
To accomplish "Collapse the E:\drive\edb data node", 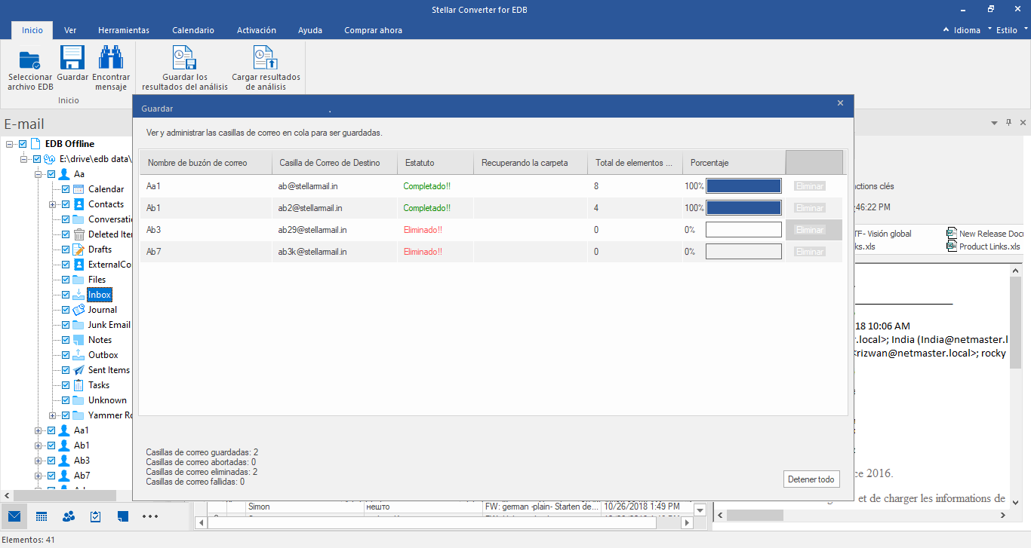I will coord(24,159).
